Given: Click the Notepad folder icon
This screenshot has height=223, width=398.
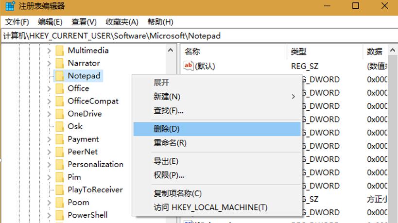Looking at the screenshot, I should point(60,76).
